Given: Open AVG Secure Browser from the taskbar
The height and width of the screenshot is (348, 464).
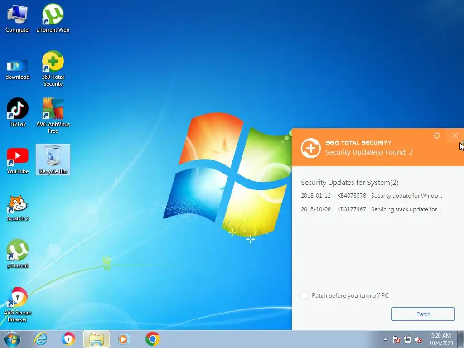Looking at the screenshot, I should (68, 339).
